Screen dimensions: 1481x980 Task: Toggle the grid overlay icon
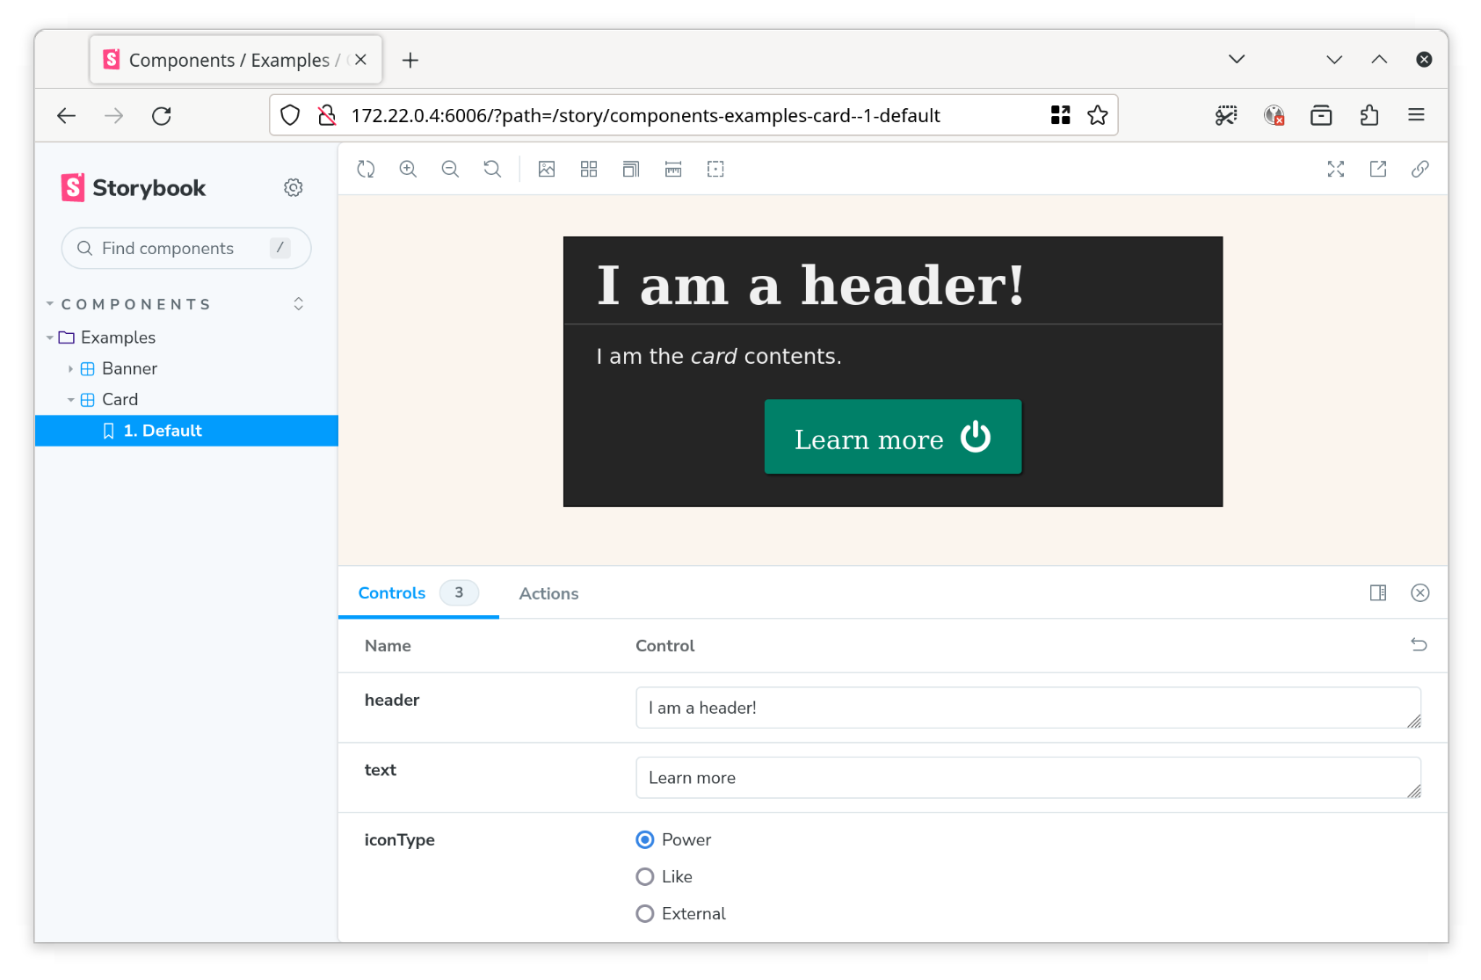(589, 170)
